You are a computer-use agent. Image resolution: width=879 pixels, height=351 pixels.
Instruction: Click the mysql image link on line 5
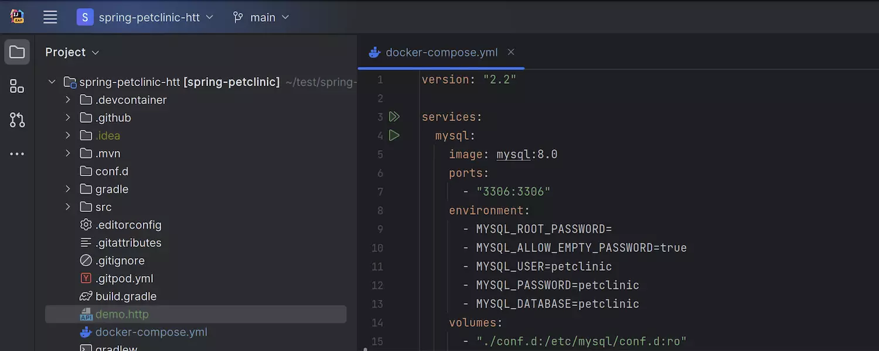pyautogui.click(x=513, y=154)
